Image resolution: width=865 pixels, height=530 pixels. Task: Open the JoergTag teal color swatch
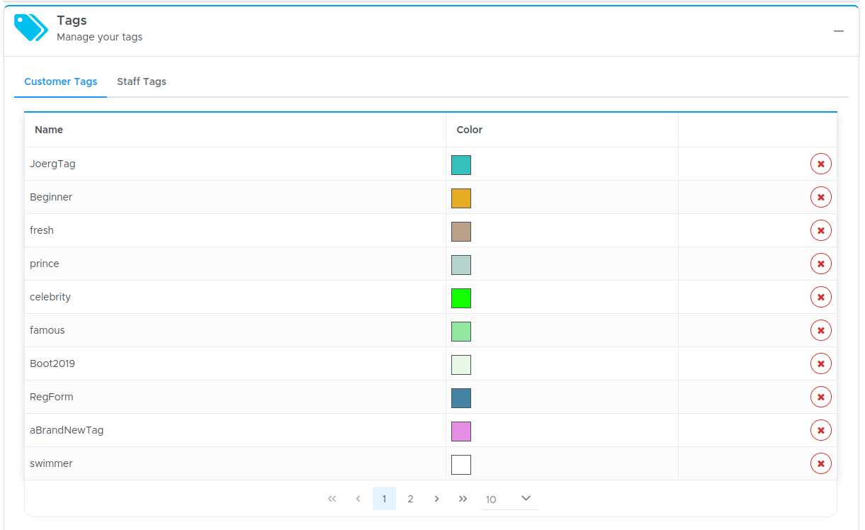[x=461, y=165]
